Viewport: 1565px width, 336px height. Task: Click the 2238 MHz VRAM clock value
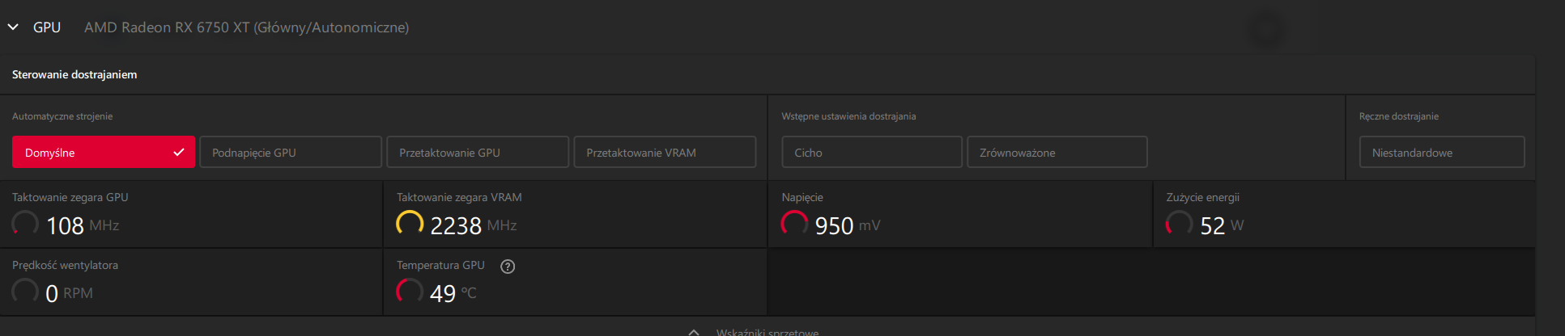tap(456, 226)
